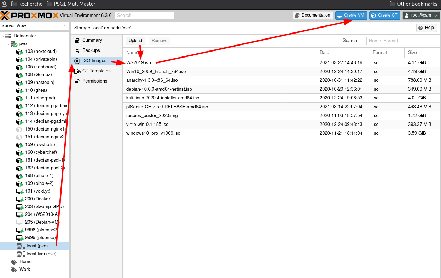This screenshot has width=441, height=278.
Task: Click container icon for 198 (pihole-1)
Action: (20, 176)
